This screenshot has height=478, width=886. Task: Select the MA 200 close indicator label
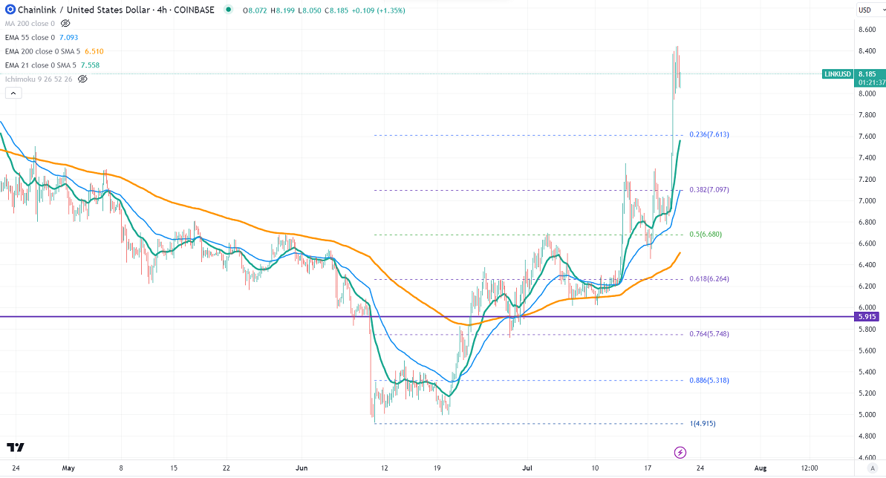coord(30,23)
